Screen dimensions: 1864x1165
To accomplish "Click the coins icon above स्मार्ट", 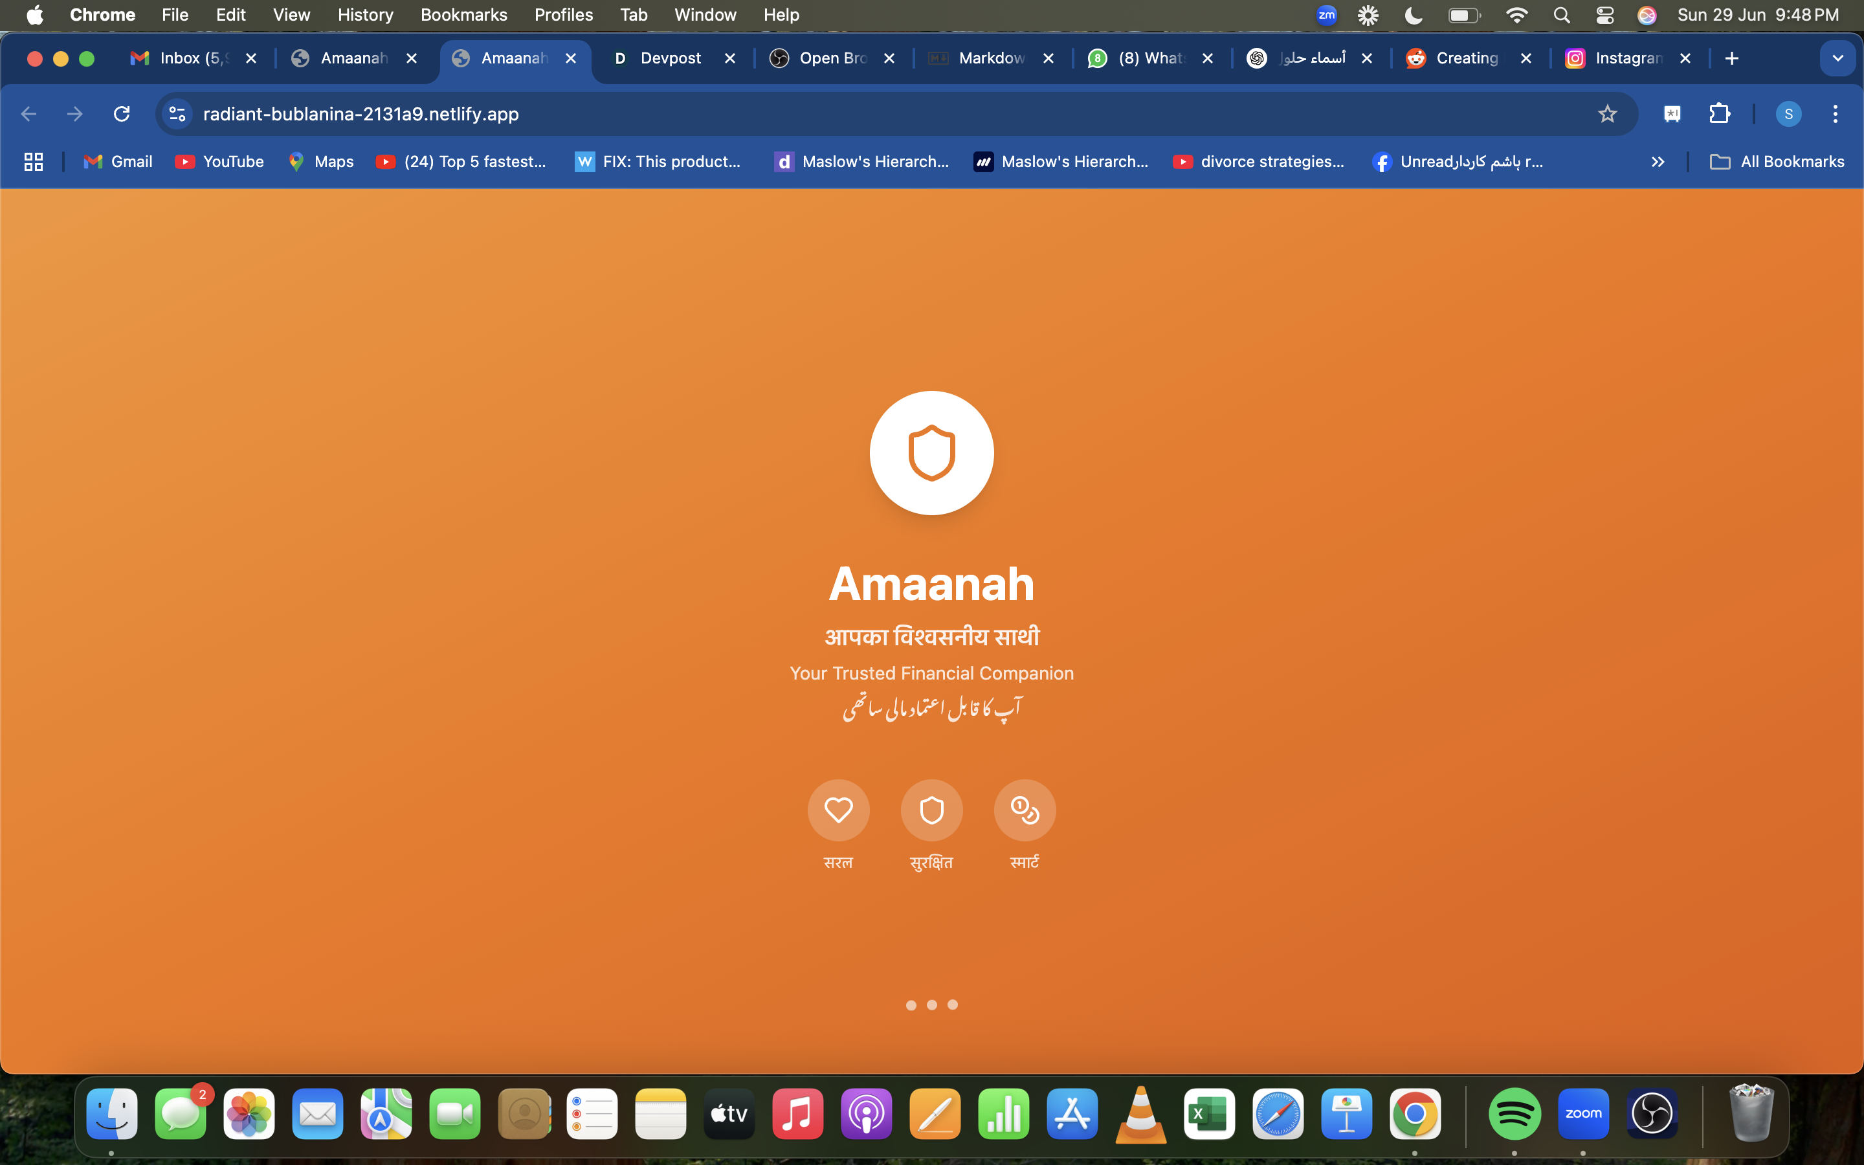I will point(1025,810).
